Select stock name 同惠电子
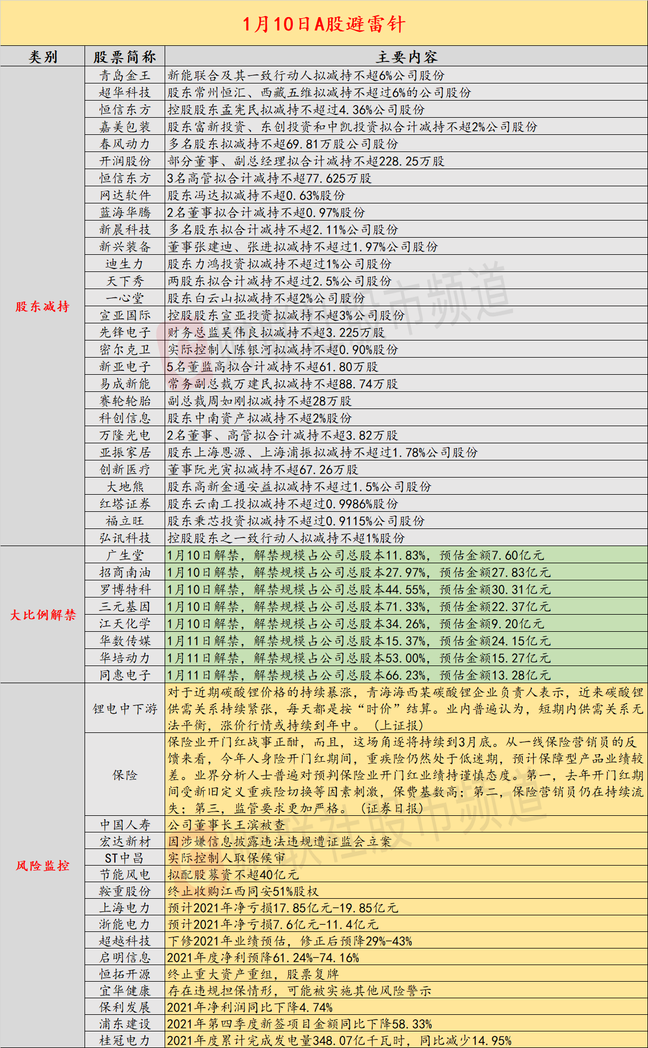 tap(125, 675)
